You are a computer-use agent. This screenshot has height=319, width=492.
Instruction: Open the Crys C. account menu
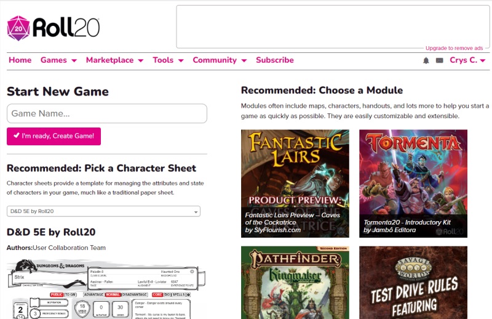(x=467, y=60)
